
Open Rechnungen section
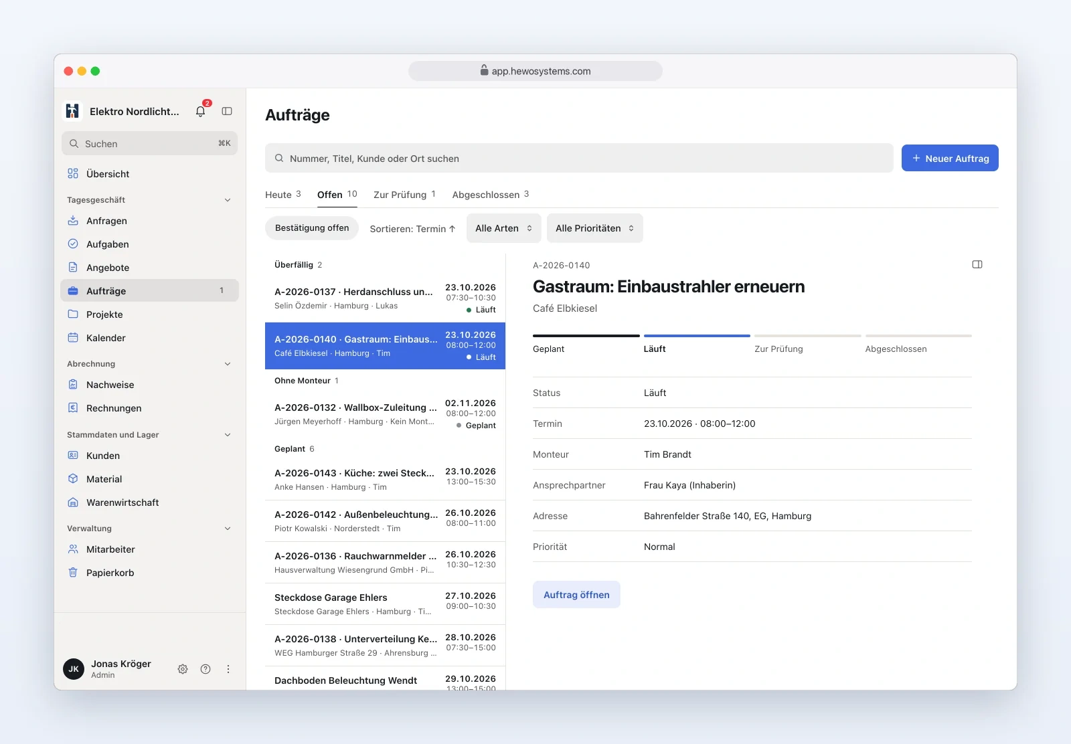pyautogui.click(x=150, y=408)
